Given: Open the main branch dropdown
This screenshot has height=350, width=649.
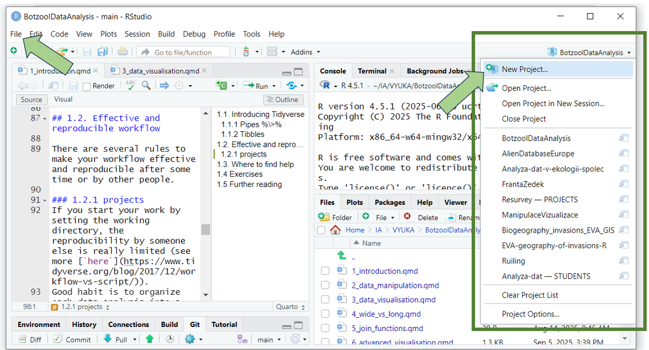Looking at the screenshot, I should (x=270, y=339).
